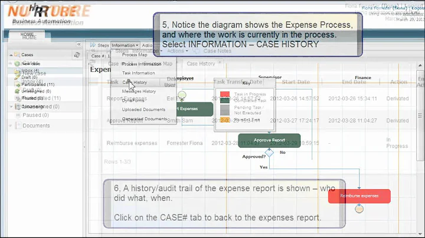Click the green New case icon
The width and height of the screenshot is (425, 238).
[x=17, y=64]
